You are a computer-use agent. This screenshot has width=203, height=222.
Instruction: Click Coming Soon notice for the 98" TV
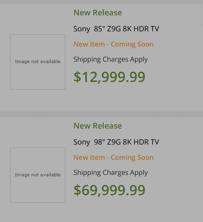pyautogui.click(x=113, y=157)
